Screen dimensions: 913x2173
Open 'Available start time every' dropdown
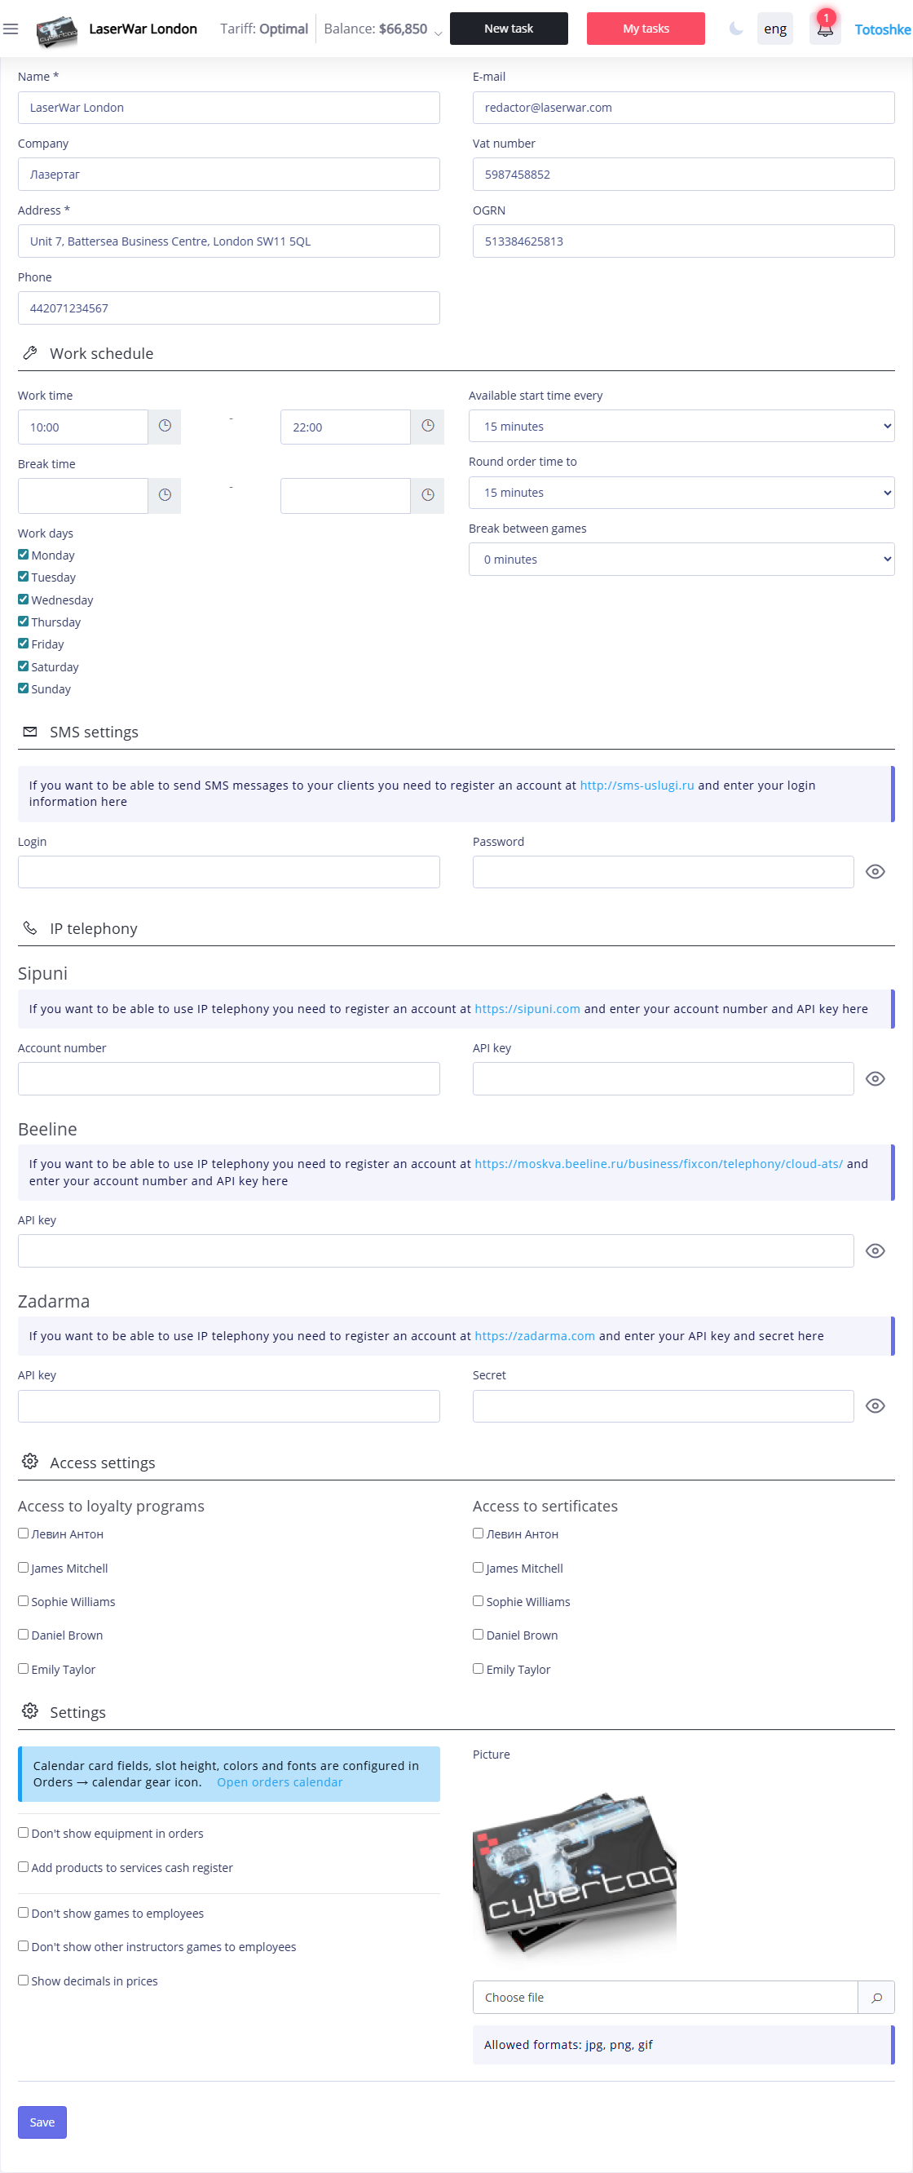[681, 426]
